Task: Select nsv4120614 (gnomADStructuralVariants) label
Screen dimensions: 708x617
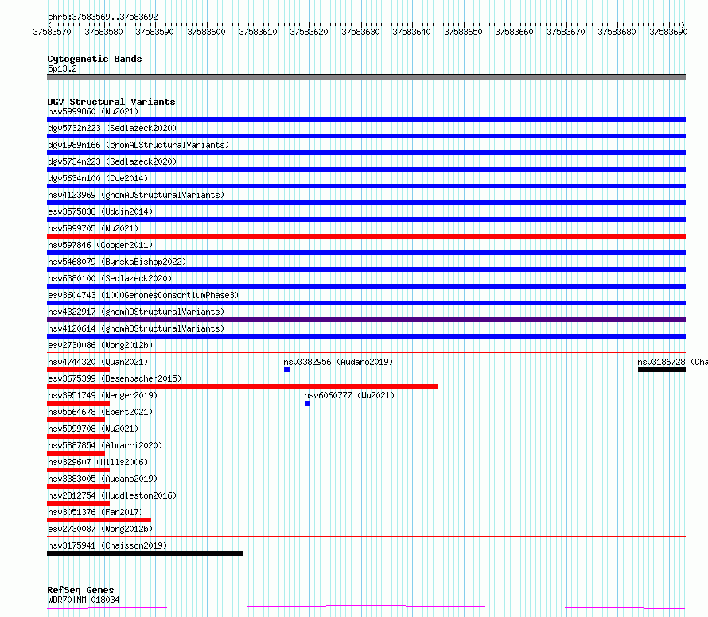Action: [136, 328]
